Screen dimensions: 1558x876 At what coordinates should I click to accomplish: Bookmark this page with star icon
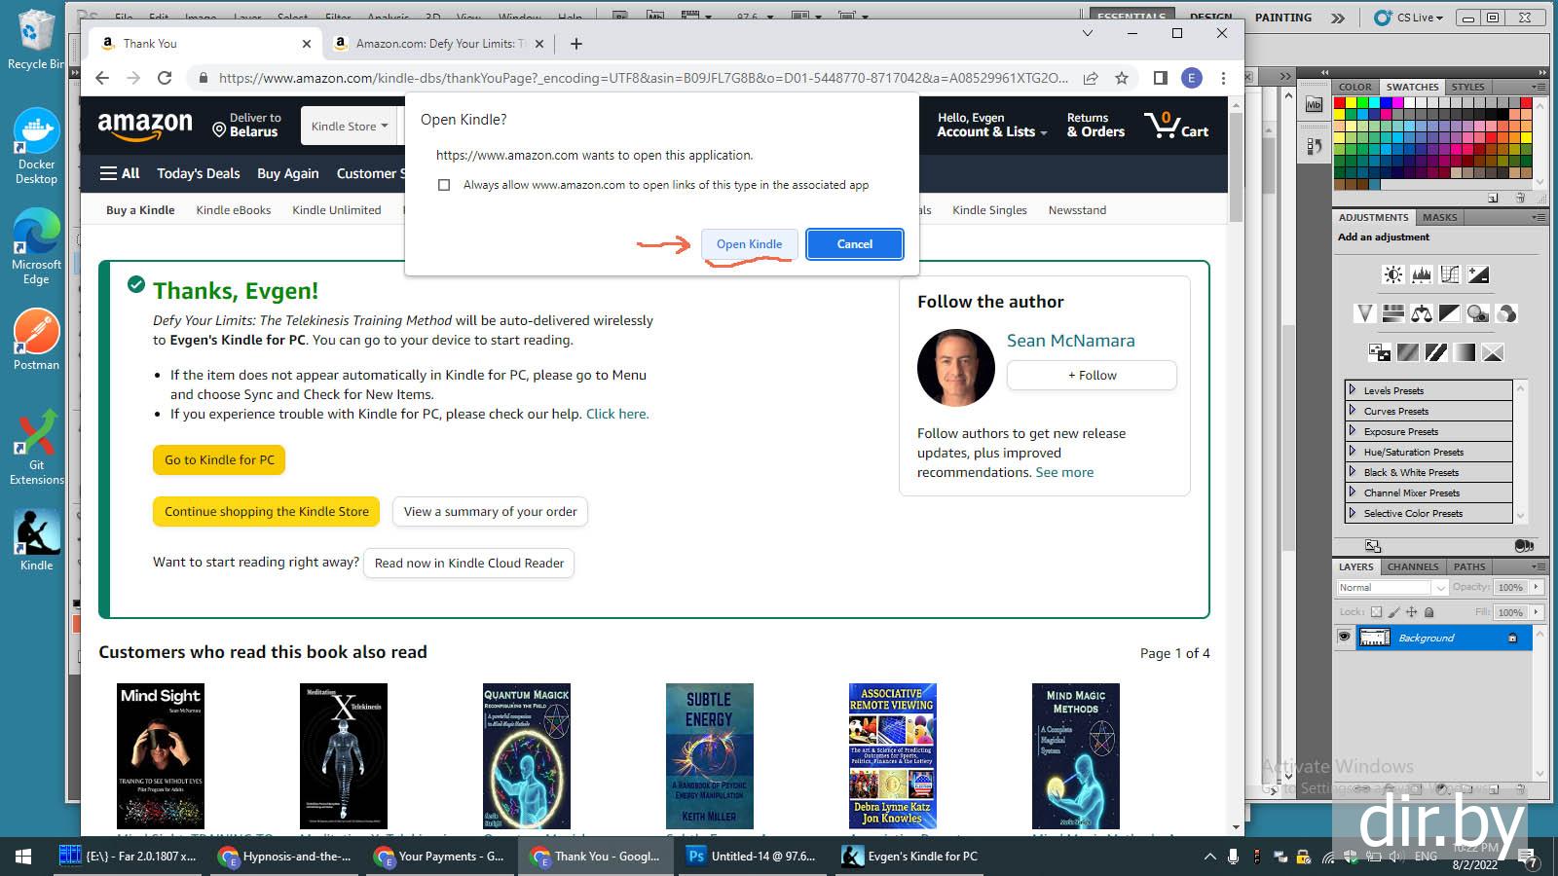click(1122, 78)
